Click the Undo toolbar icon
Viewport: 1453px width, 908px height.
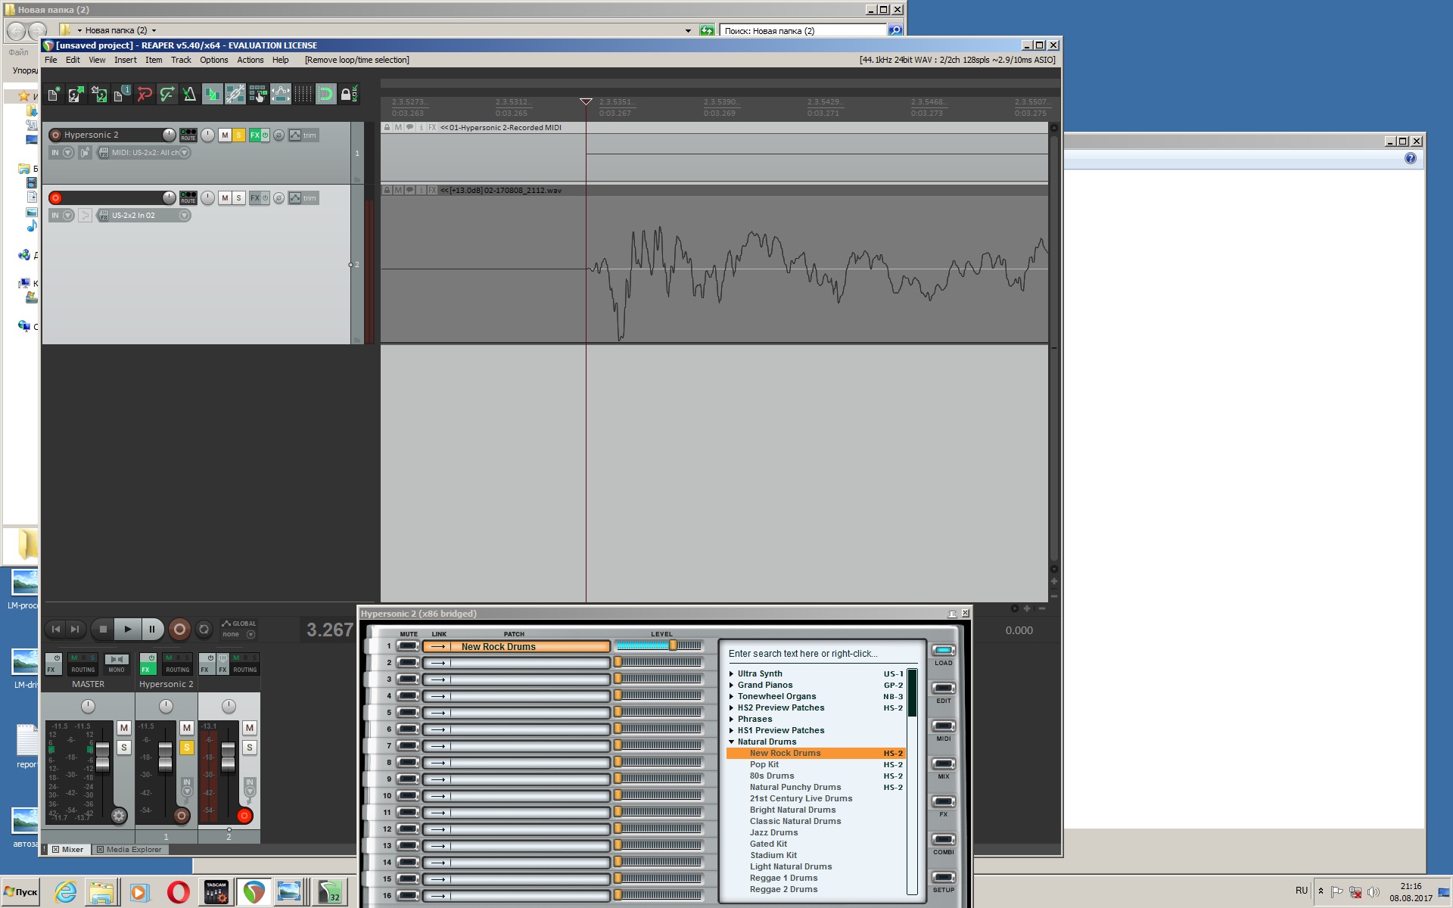point(144,95)
